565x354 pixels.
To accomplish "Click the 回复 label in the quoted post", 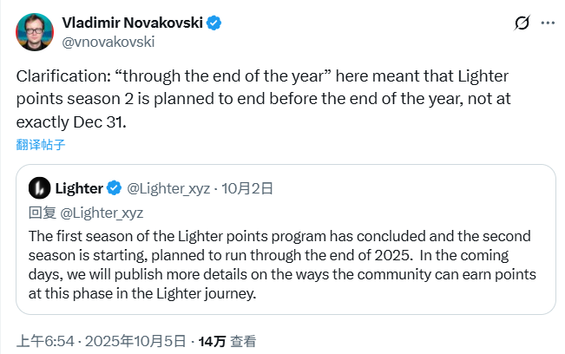I will click(x=43, y=212).
